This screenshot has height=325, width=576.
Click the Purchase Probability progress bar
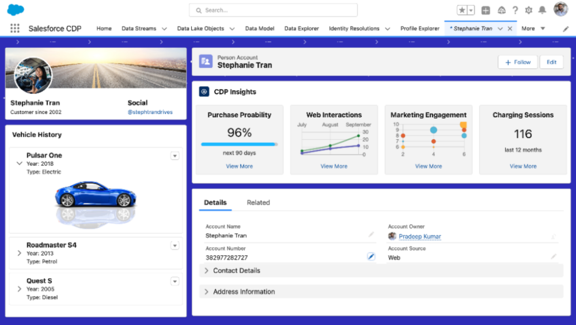coord(239,144)
